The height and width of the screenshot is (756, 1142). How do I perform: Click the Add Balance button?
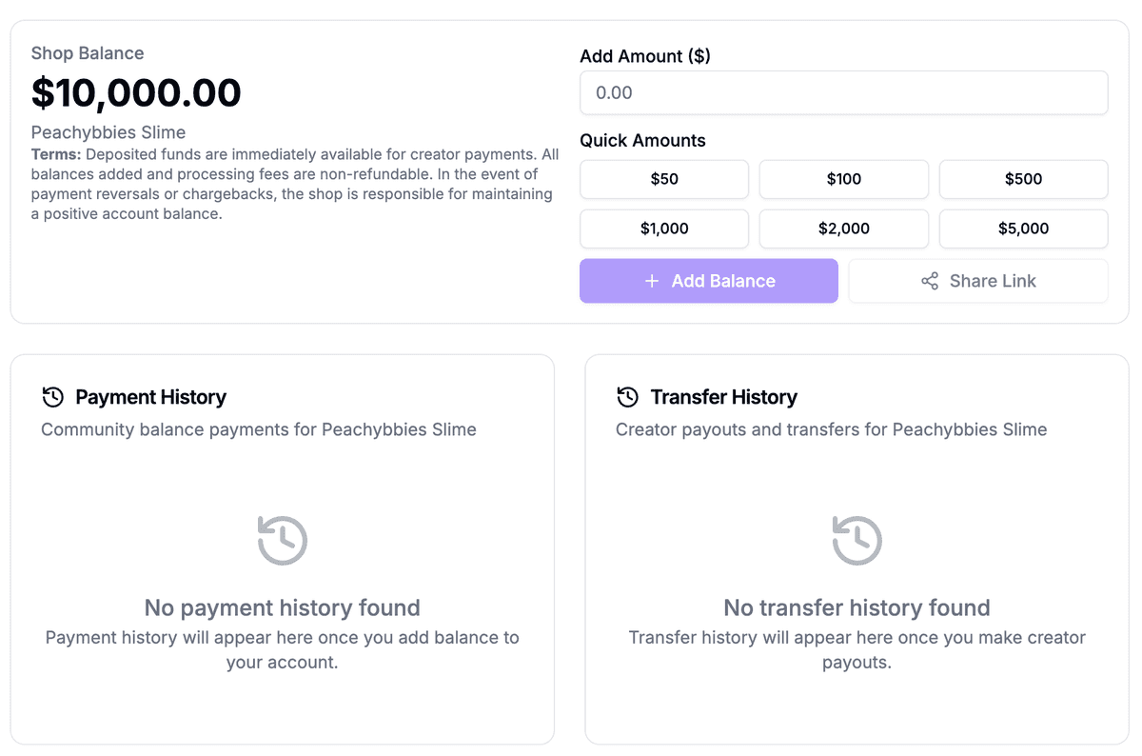[x=708, y=281]
